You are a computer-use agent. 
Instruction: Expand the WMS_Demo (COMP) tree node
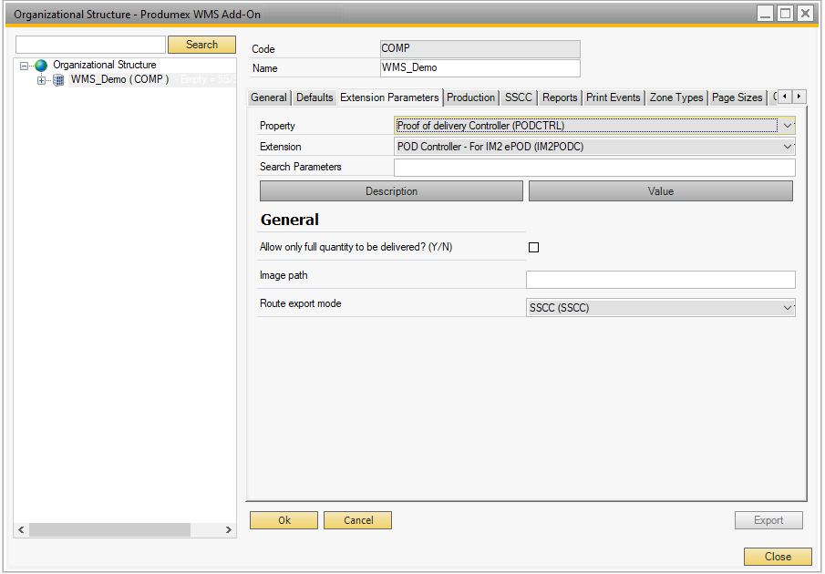pos(41,79)
